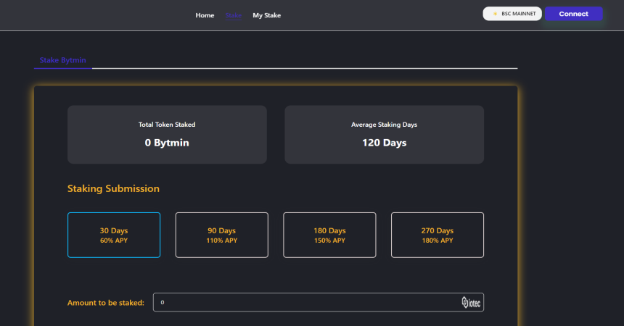Click the BSC network coin icon
Image resolution: width=624 pixels, height=326 pixels.
pos(495,14)
